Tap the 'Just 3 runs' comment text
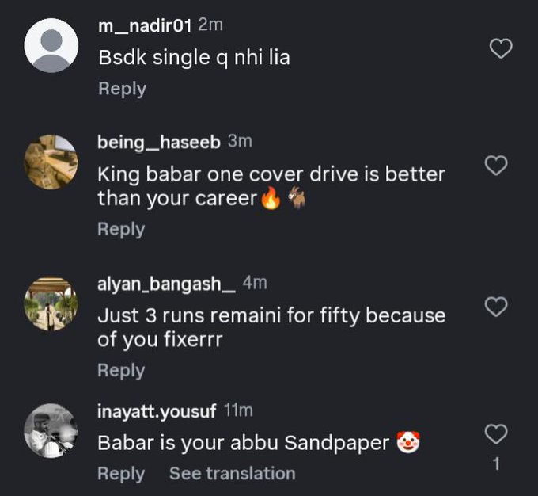 271,327
